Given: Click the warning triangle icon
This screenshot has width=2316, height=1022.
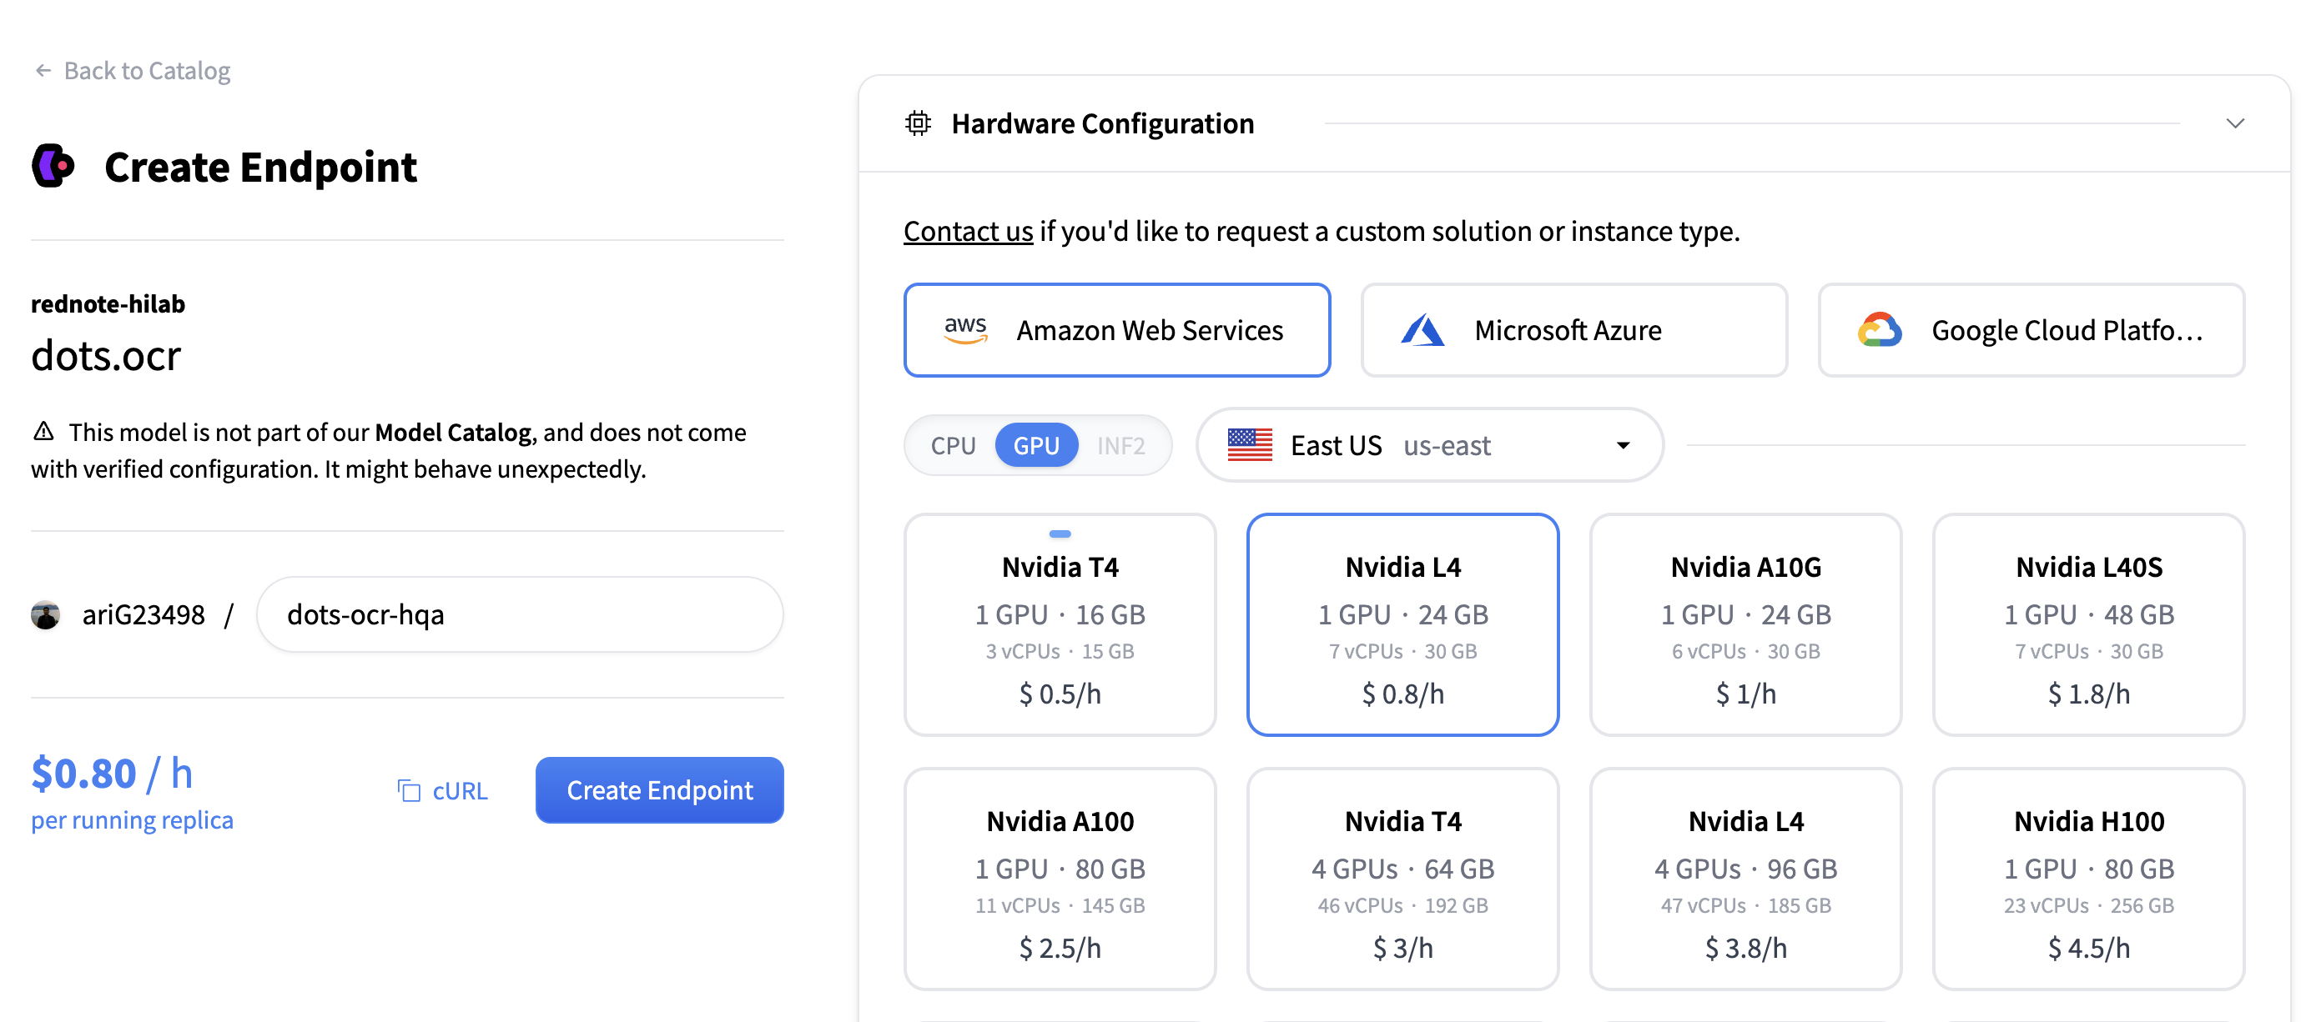Looking at the screenshot, I should (43, 431).
